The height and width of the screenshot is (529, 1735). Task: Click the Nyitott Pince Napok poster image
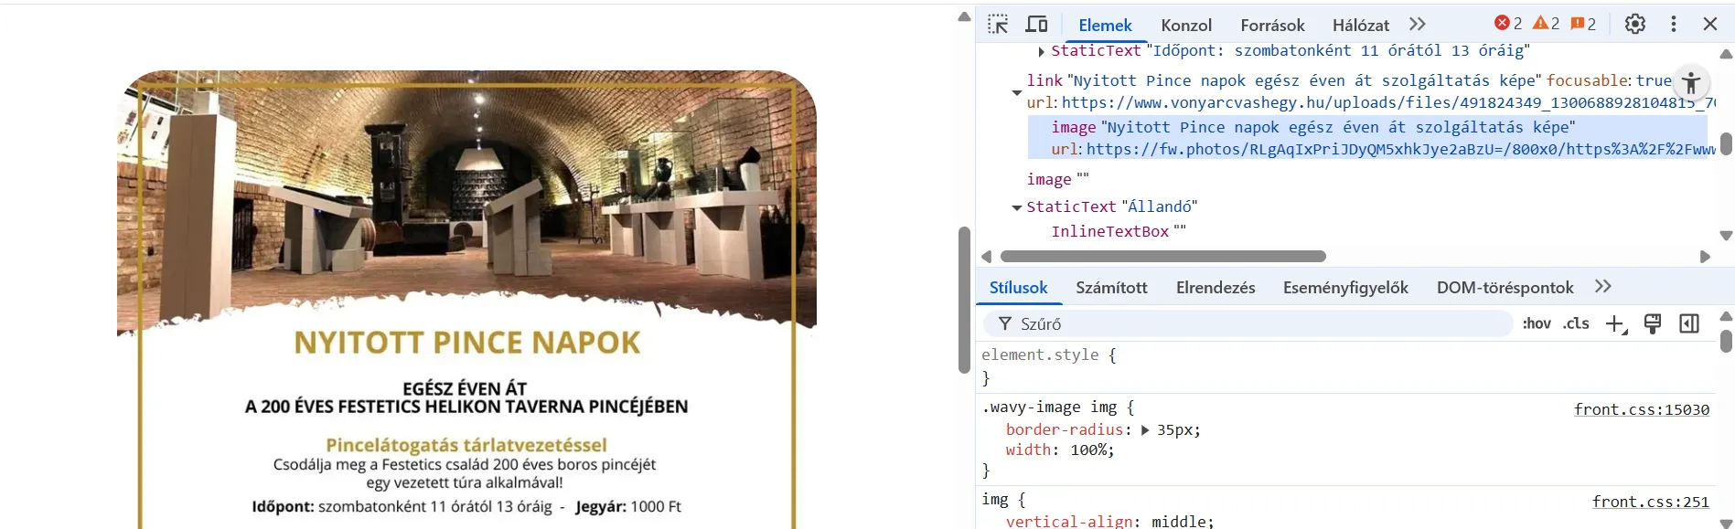click(466, 300)
